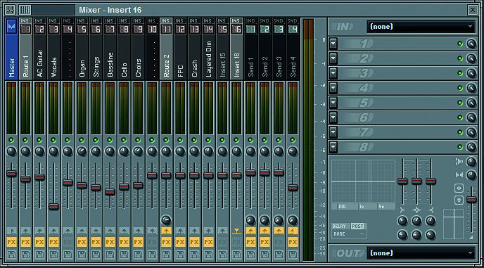This screenshot has width=484, height=268.
Task: Click the disk icon under Master track
Action: click(11, 255)
